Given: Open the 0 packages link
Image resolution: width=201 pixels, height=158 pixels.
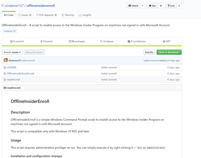Looking at the screenshot, I should tap(77, 41).
